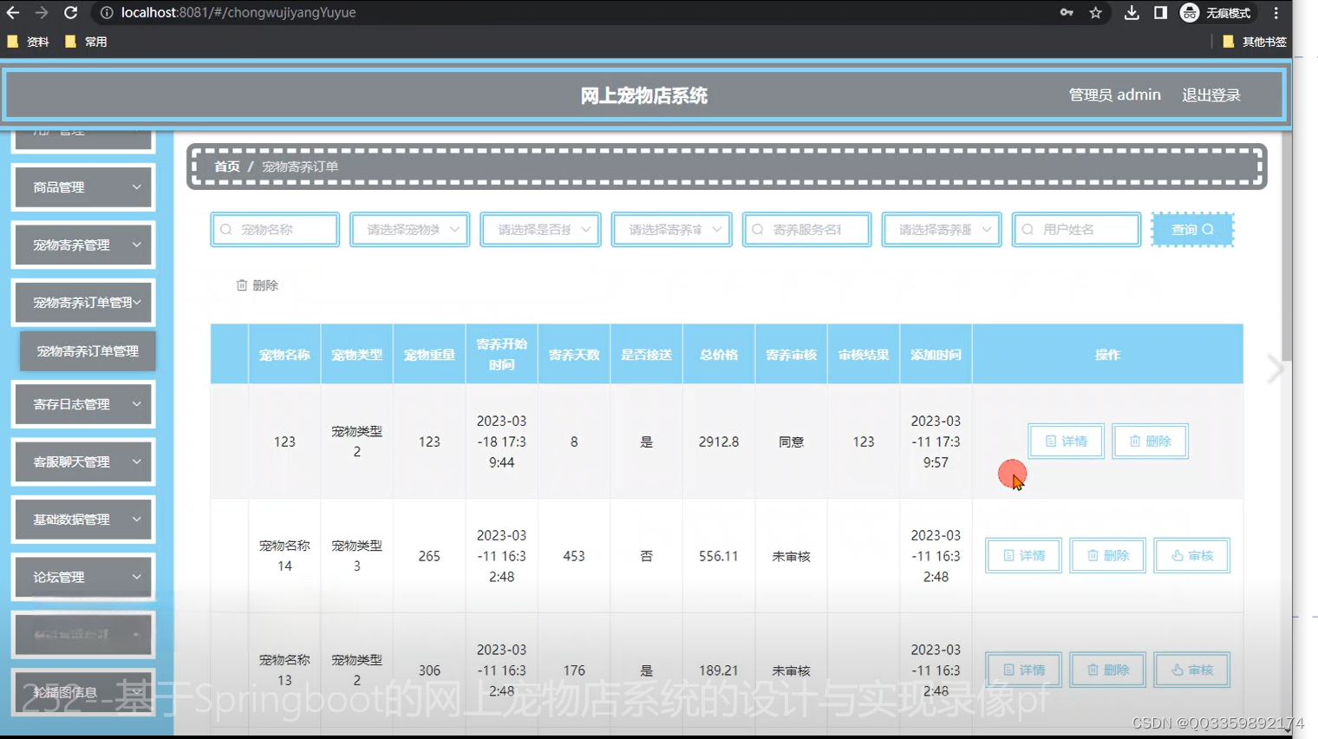Click total price cell 556.11
1318x739 pixels.
click(x=719, y=556)
